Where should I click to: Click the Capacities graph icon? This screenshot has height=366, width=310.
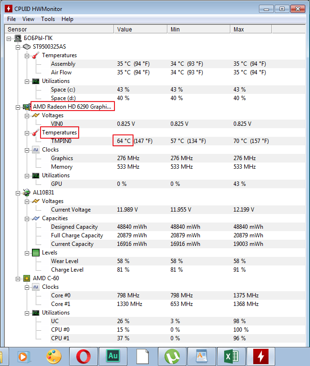pos(35,218)
